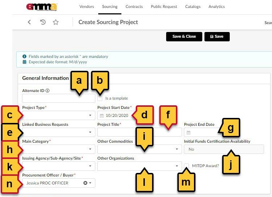The image size is (272, 197).
Task: Mark the page as favorite with the star icon
Action: click(x=56, y=22)
